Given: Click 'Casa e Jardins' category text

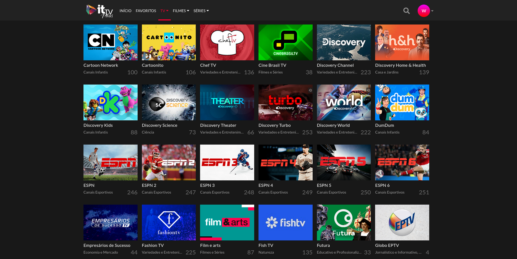Looking at the screenshot, I should click(387, 72).
